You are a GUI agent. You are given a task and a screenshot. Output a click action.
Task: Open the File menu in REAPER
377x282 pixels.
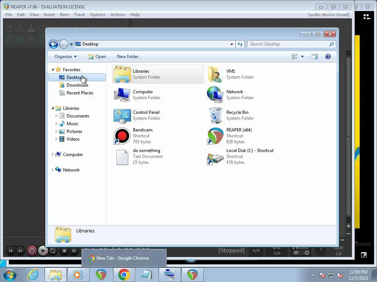pyautogui.click(x=9, y=15)
